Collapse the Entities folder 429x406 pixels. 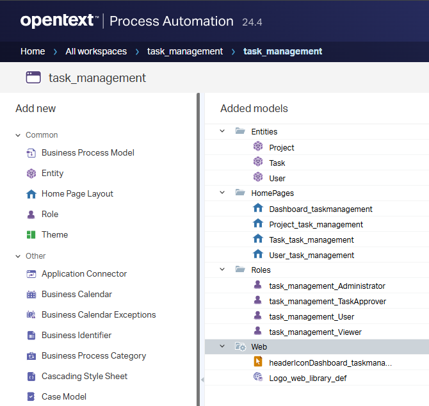click(x=222, y=131)
